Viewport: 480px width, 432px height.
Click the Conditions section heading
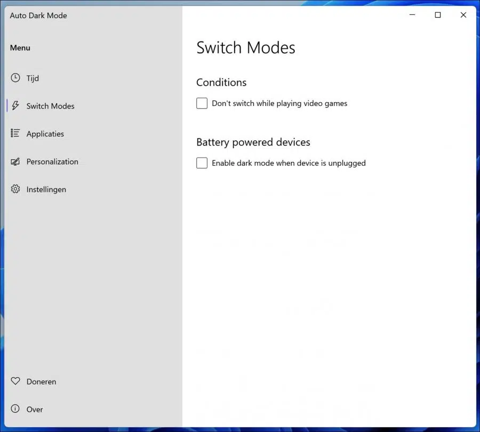(x=221, y=82)
